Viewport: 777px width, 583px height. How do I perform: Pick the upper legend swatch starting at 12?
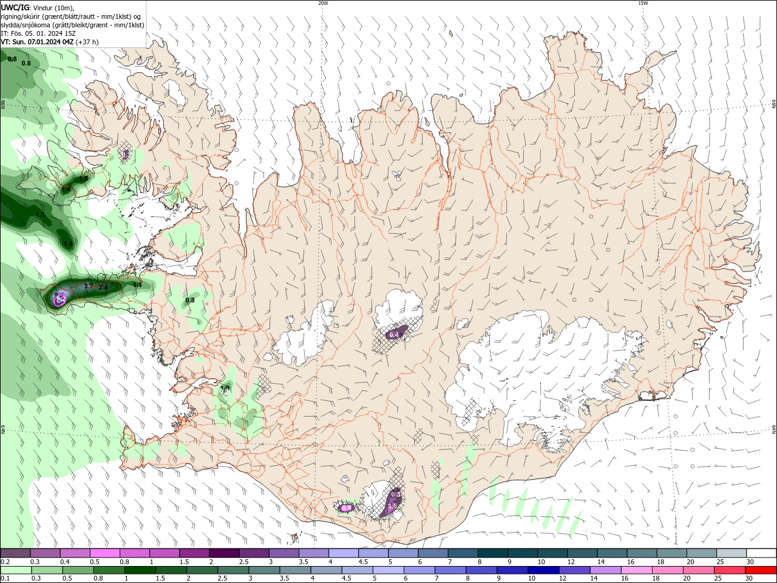pyautogui.click(x=583, y=553)
